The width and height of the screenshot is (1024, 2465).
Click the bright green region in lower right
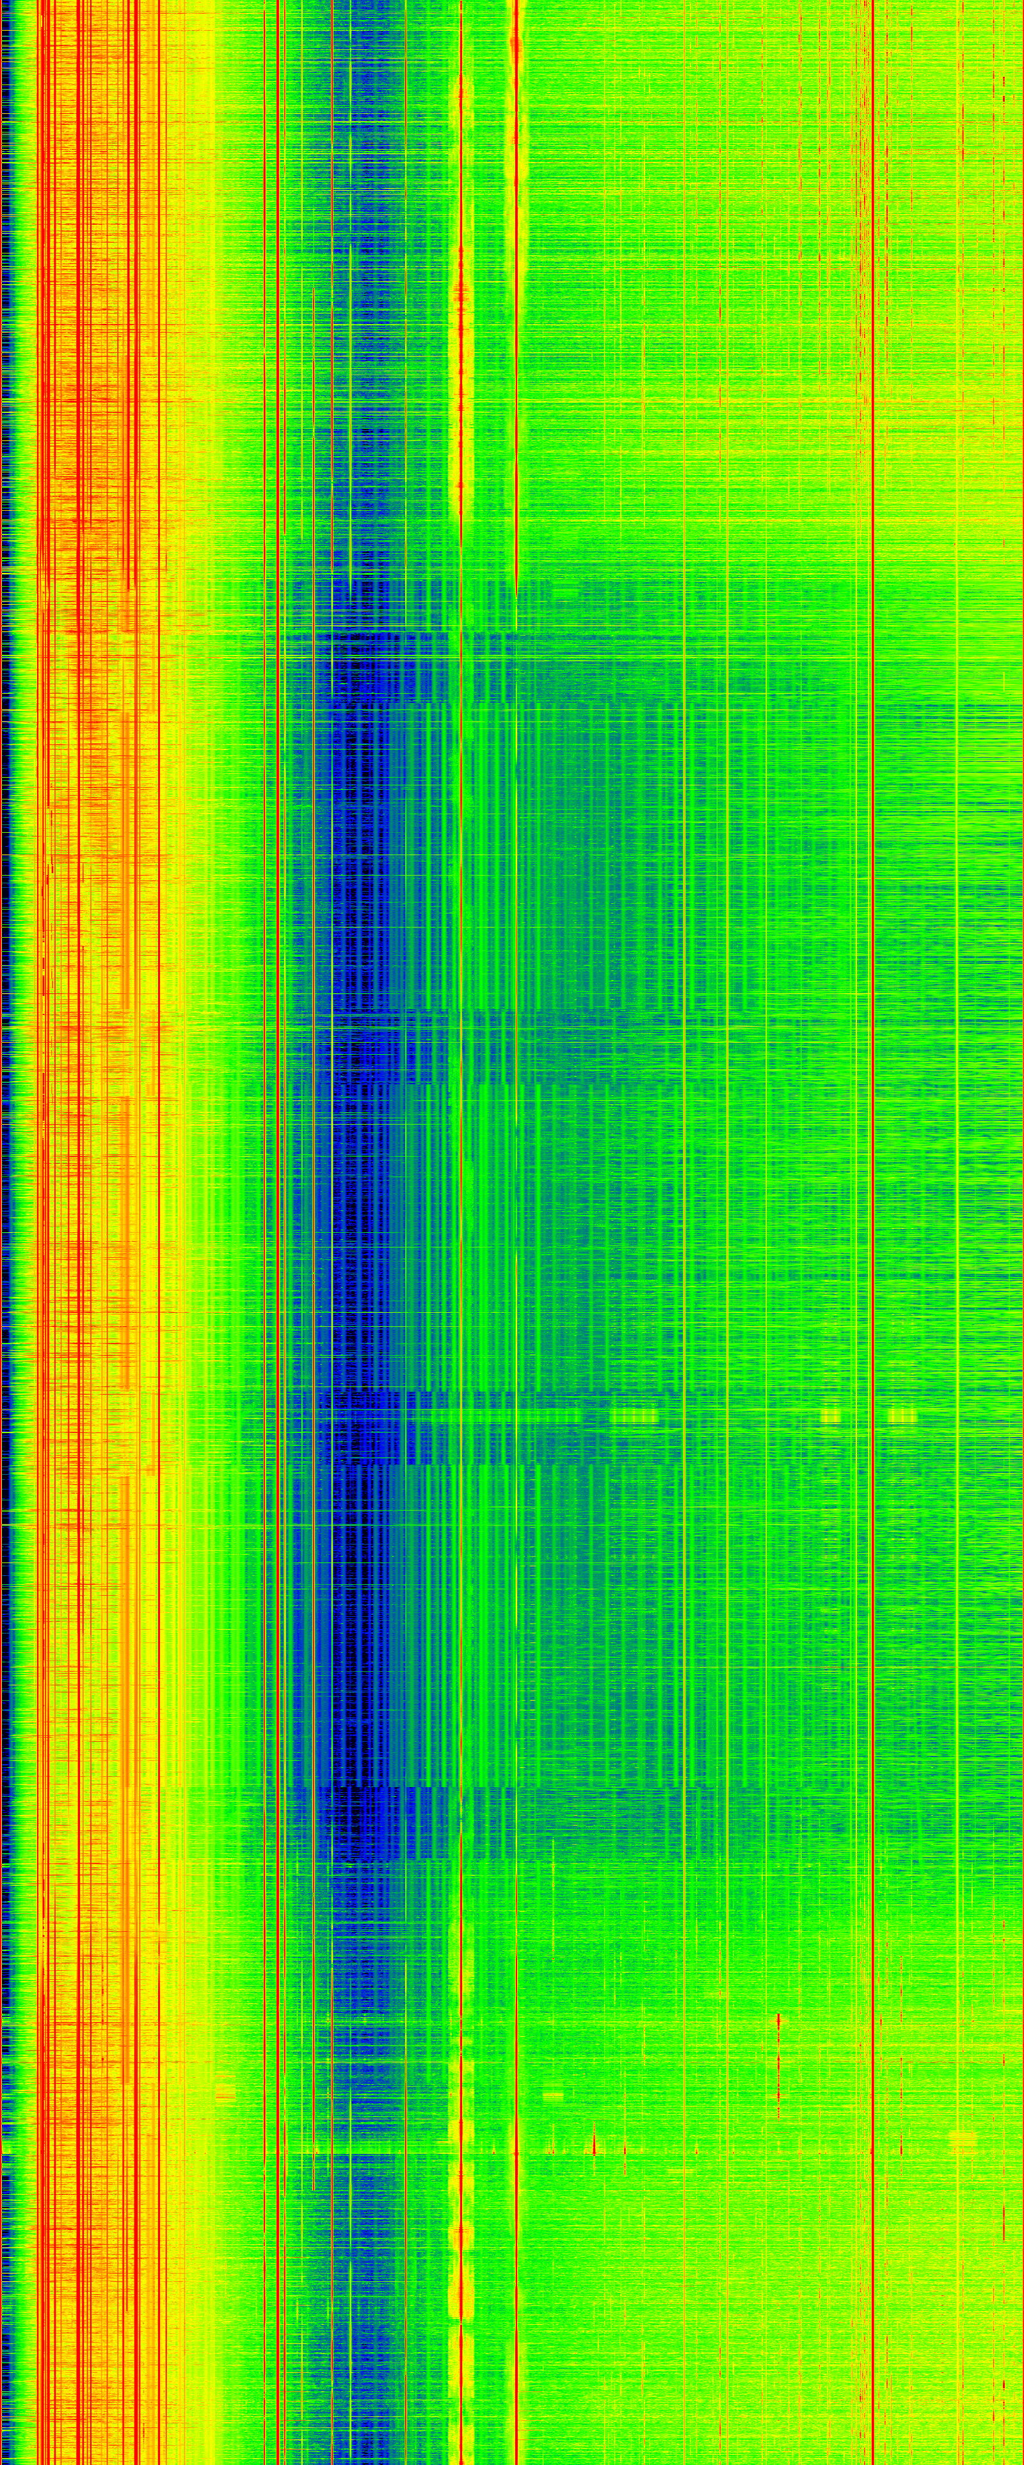[x=717, y=2297]
